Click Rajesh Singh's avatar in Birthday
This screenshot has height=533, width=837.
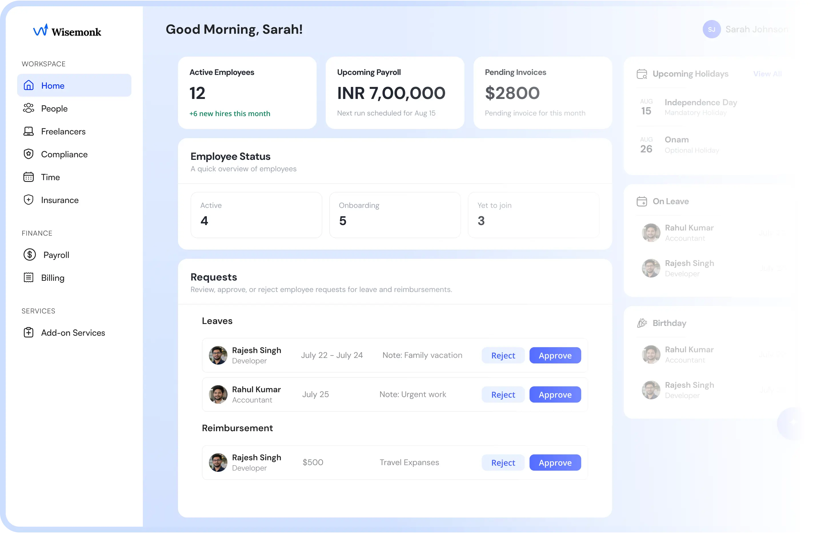[651, 390]
